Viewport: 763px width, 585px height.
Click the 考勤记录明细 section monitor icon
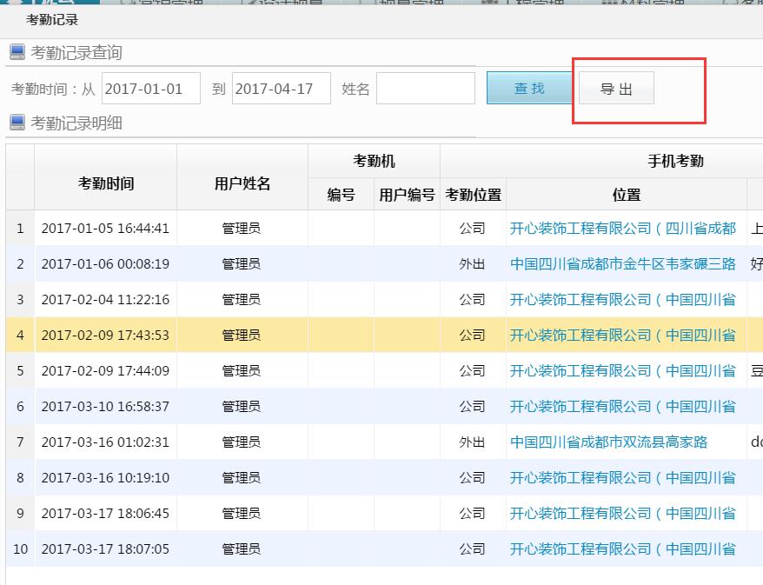17,123
